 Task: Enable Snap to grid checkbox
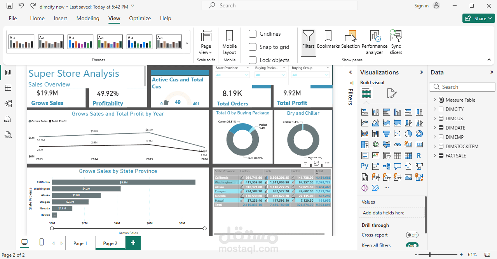(x=253, y=47)
